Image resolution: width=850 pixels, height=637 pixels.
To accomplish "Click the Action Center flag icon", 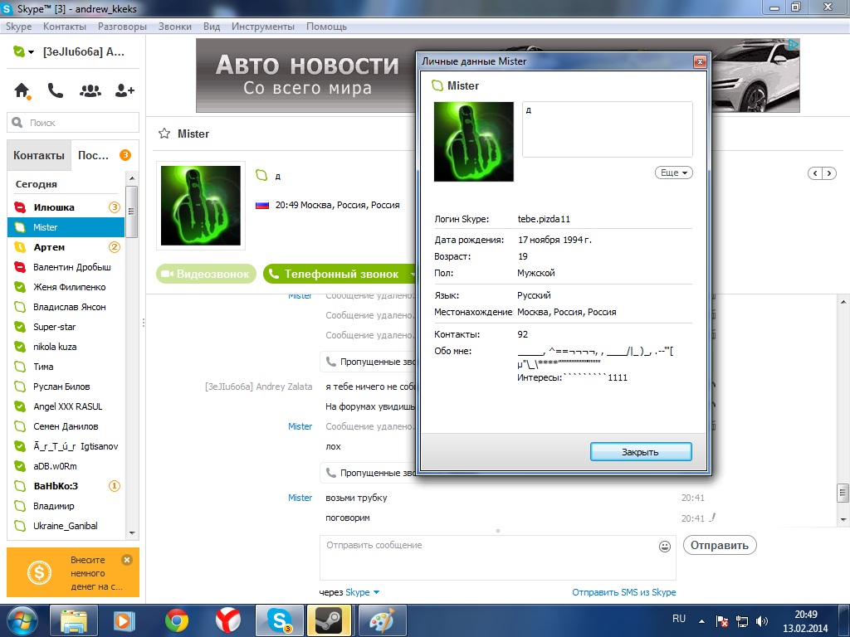I will [x=722, y=621].
